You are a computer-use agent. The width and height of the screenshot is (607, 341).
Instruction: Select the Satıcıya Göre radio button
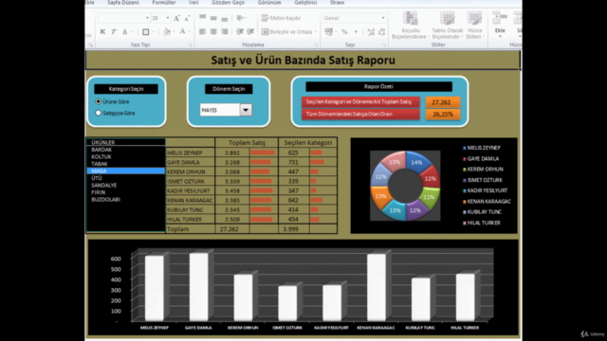point(98,113)
